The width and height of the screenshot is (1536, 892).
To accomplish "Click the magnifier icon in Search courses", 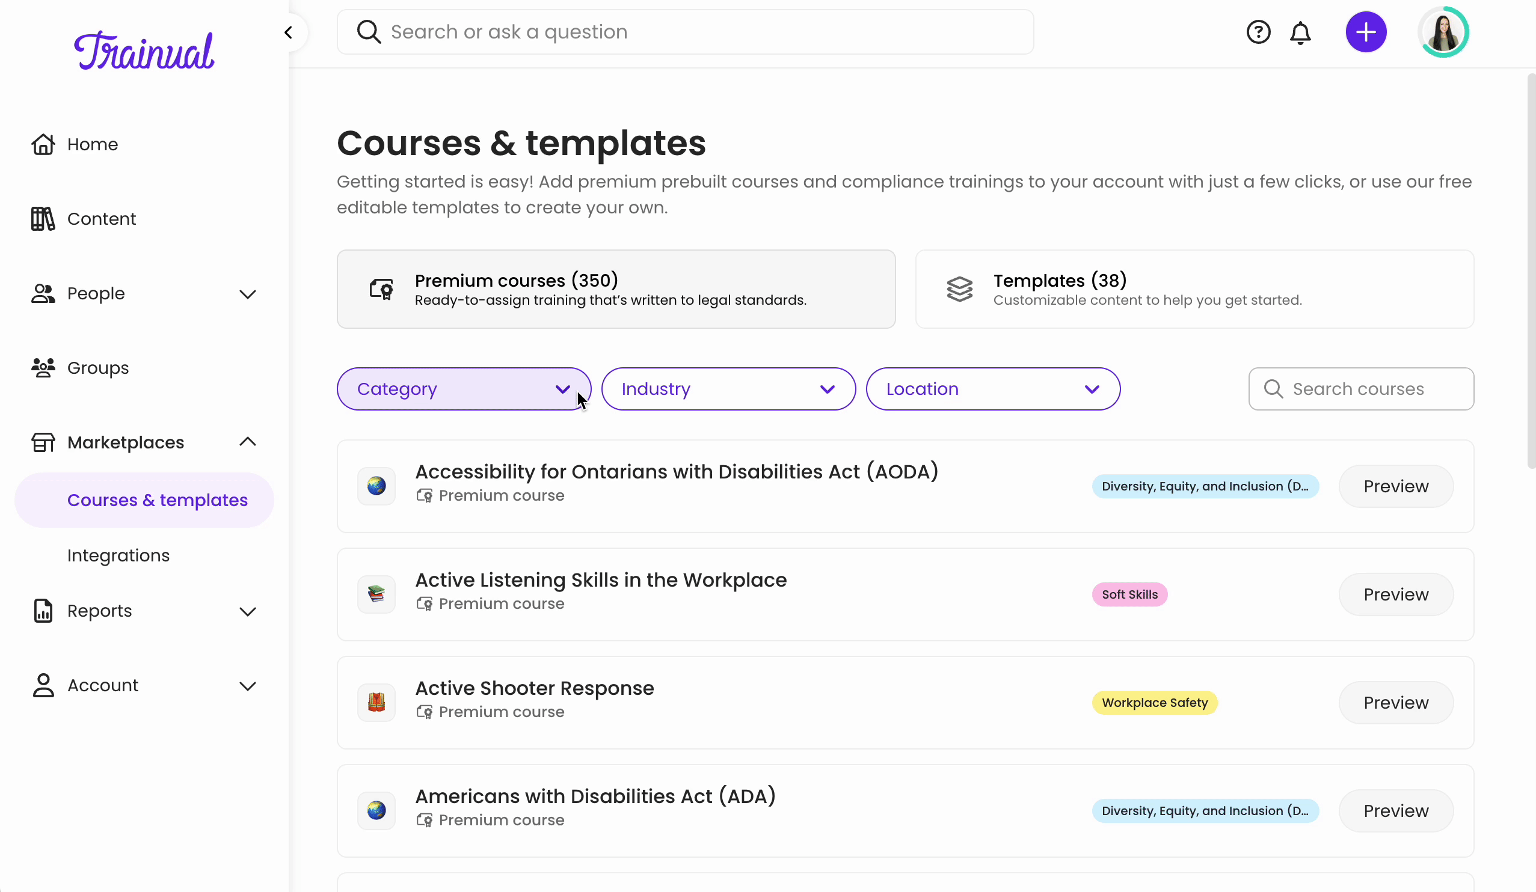I will tap(1273, 389).
